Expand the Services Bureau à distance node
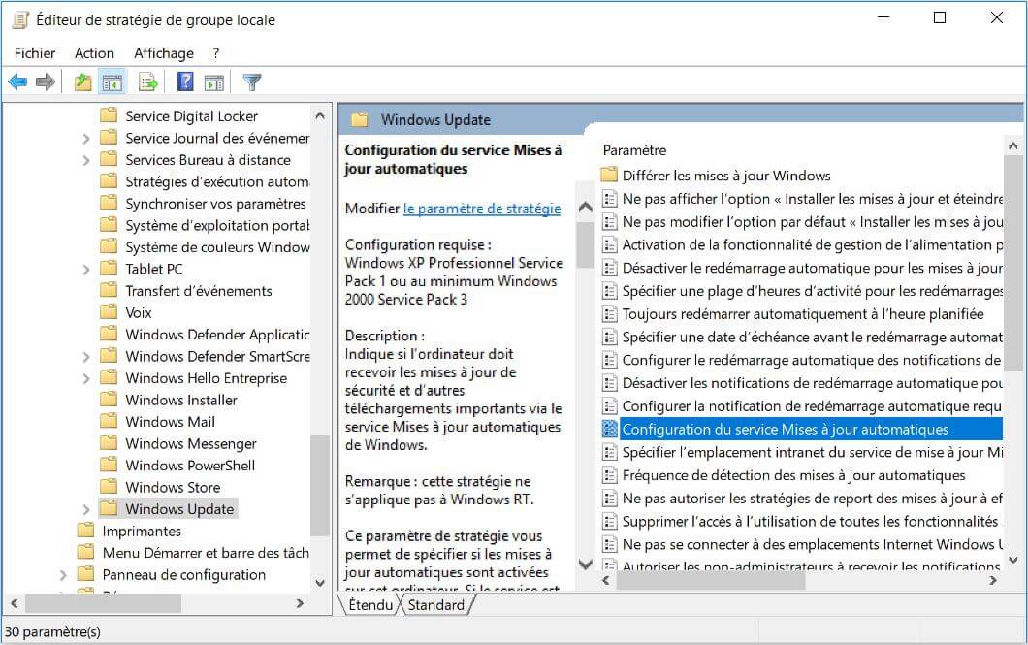Image resolution: width=1028 pixels, height=645 pixels. [86, 160]
